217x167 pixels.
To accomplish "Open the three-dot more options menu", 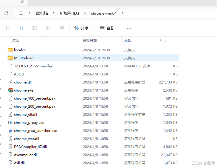I will [129, 28].
